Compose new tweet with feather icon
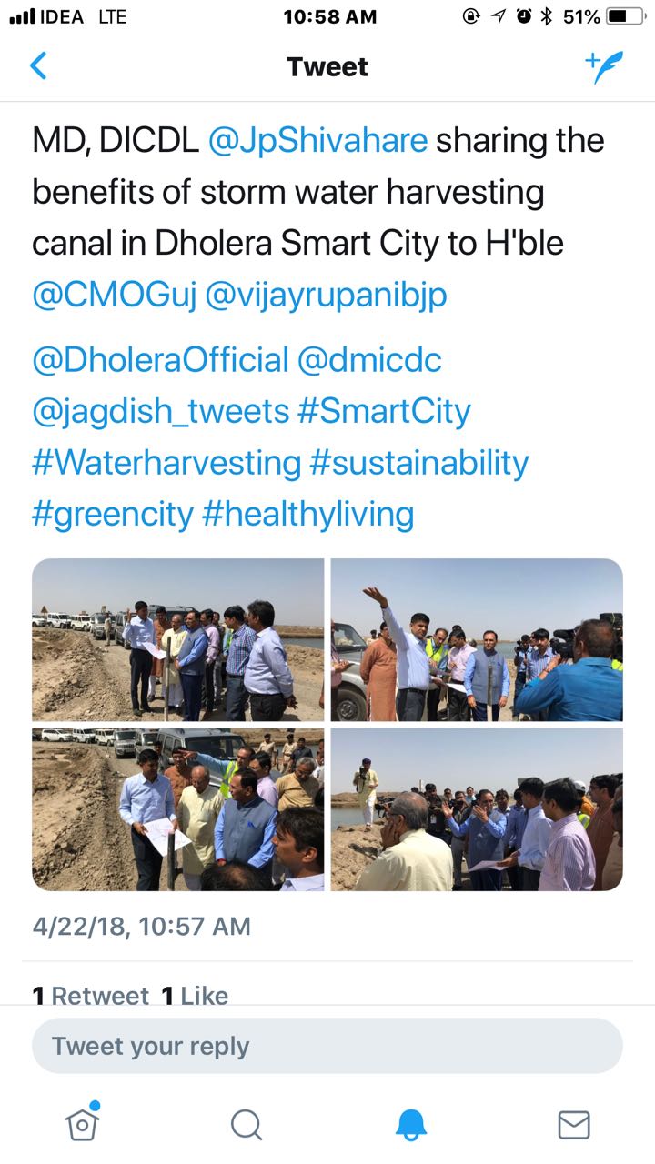This screenshot has height=1164, width=655. [604, 66]
